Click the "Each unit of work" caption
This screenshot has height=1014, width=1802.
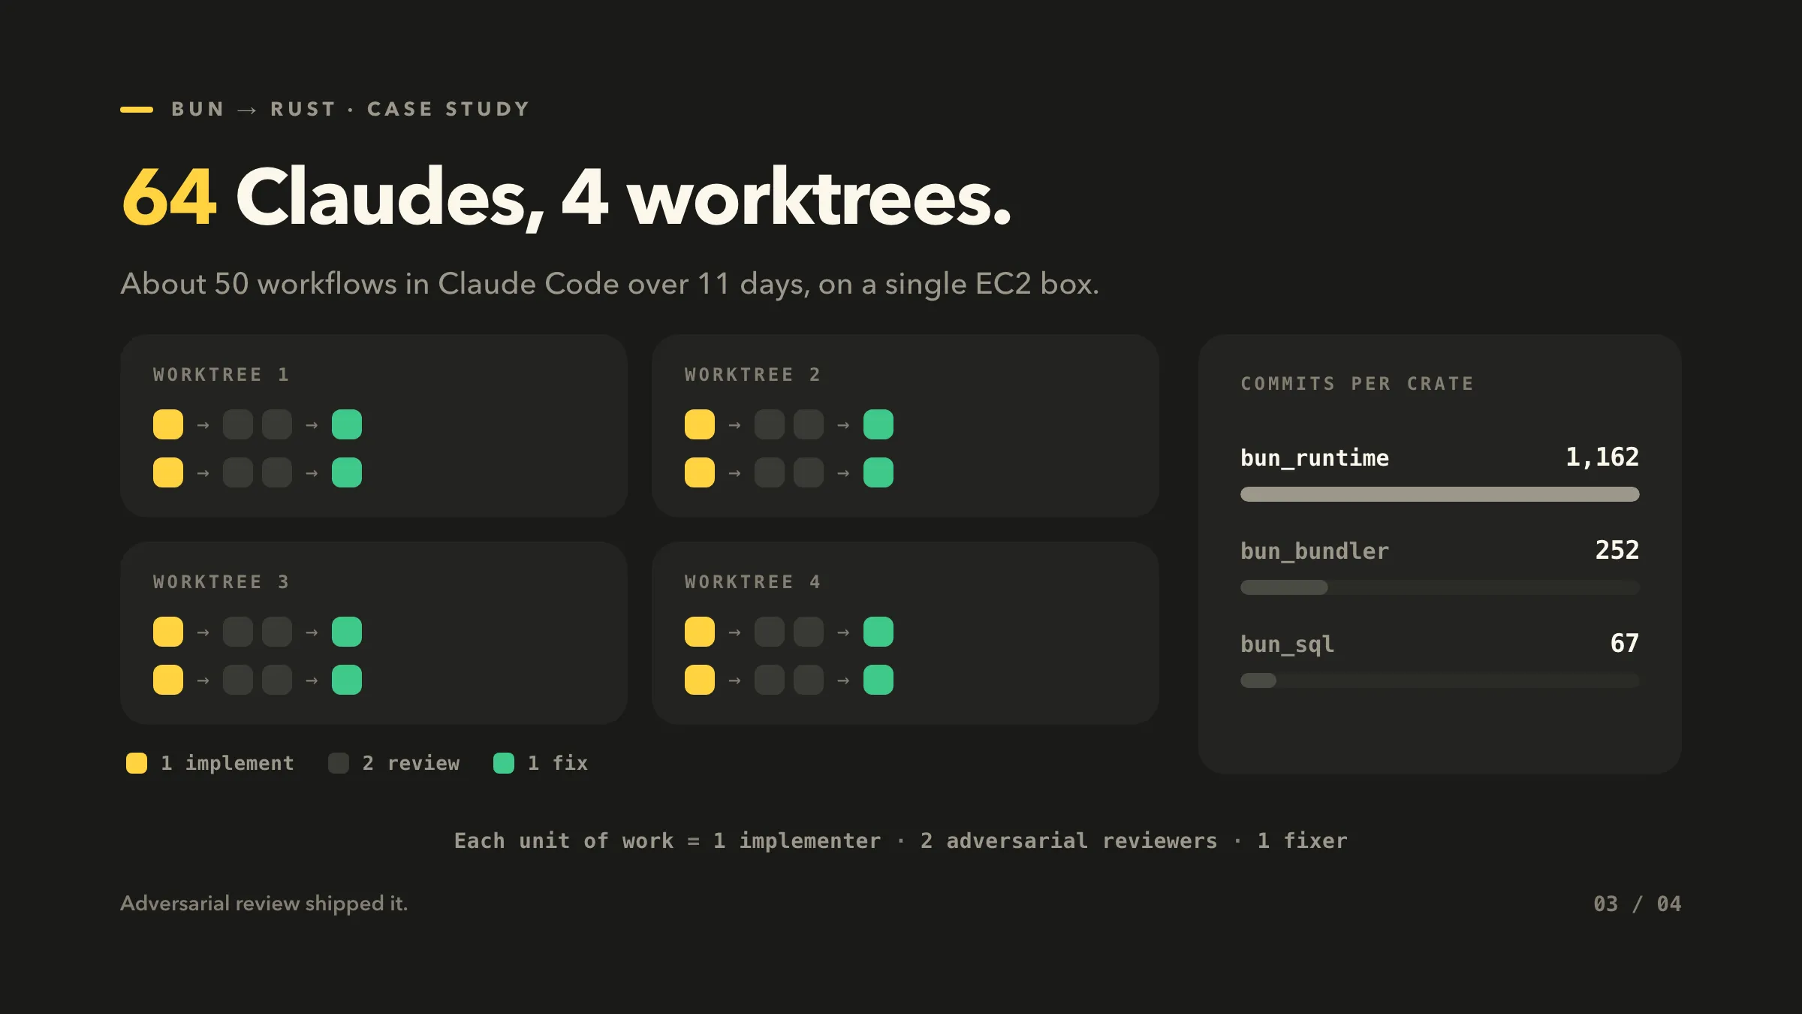(x=901, y=841)
